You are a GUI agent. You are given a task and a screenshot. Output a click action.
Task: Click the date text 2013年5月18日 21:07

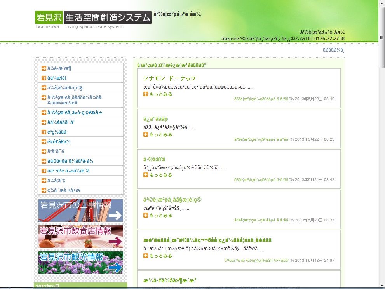tap(315, 261)
